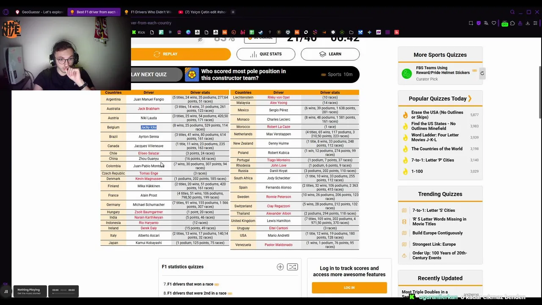Click the Countries header in left table
Viewport: 542px width, 305px height.
click(x=113, y=92)
